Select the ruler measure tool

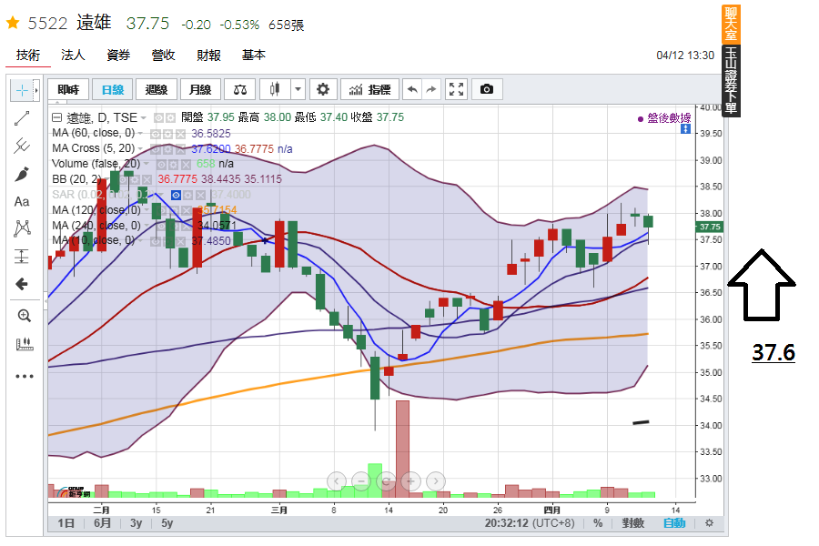(25, 344)
